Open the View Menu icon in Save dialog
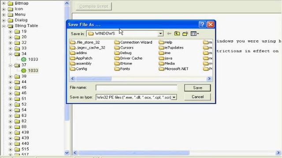The image size is (282, 158). click(x=195, y=34)
